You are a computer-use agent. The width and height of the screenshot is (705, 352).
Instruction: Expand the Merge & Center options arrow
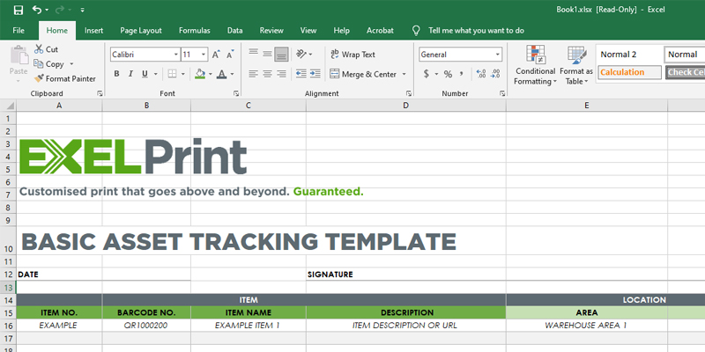point(404,74)
